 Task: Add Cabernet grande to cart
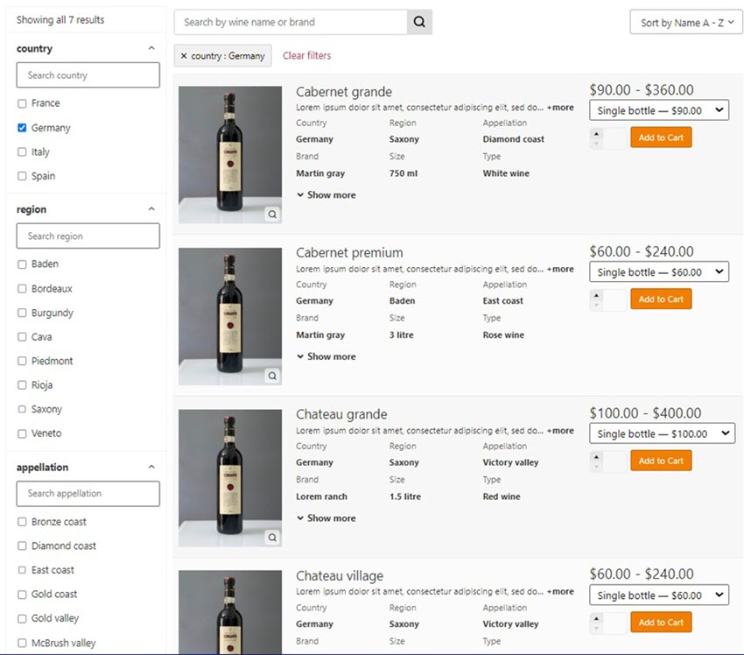tap(661, 137)
